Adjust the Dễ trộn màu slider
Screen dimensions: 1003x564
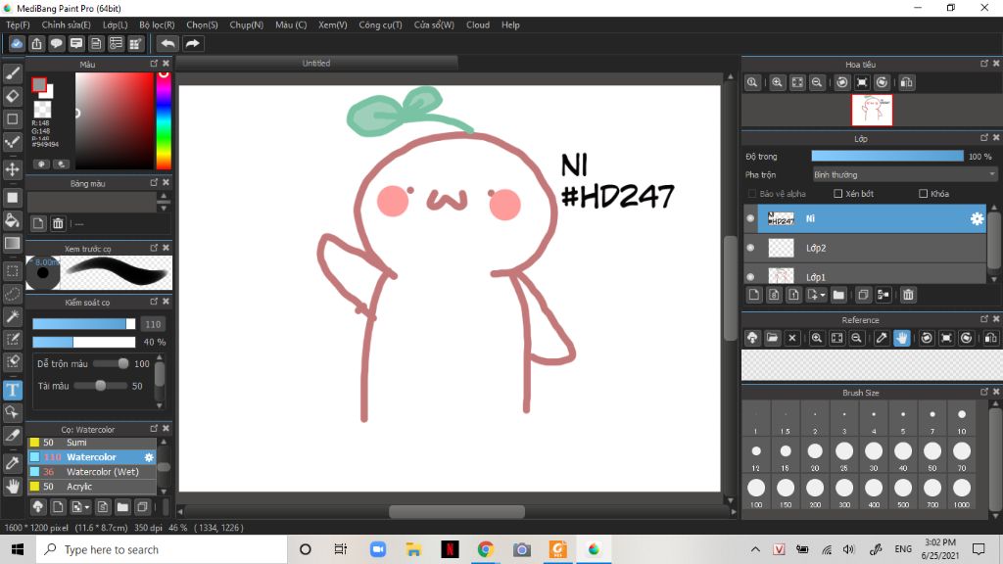click(111, 363)
